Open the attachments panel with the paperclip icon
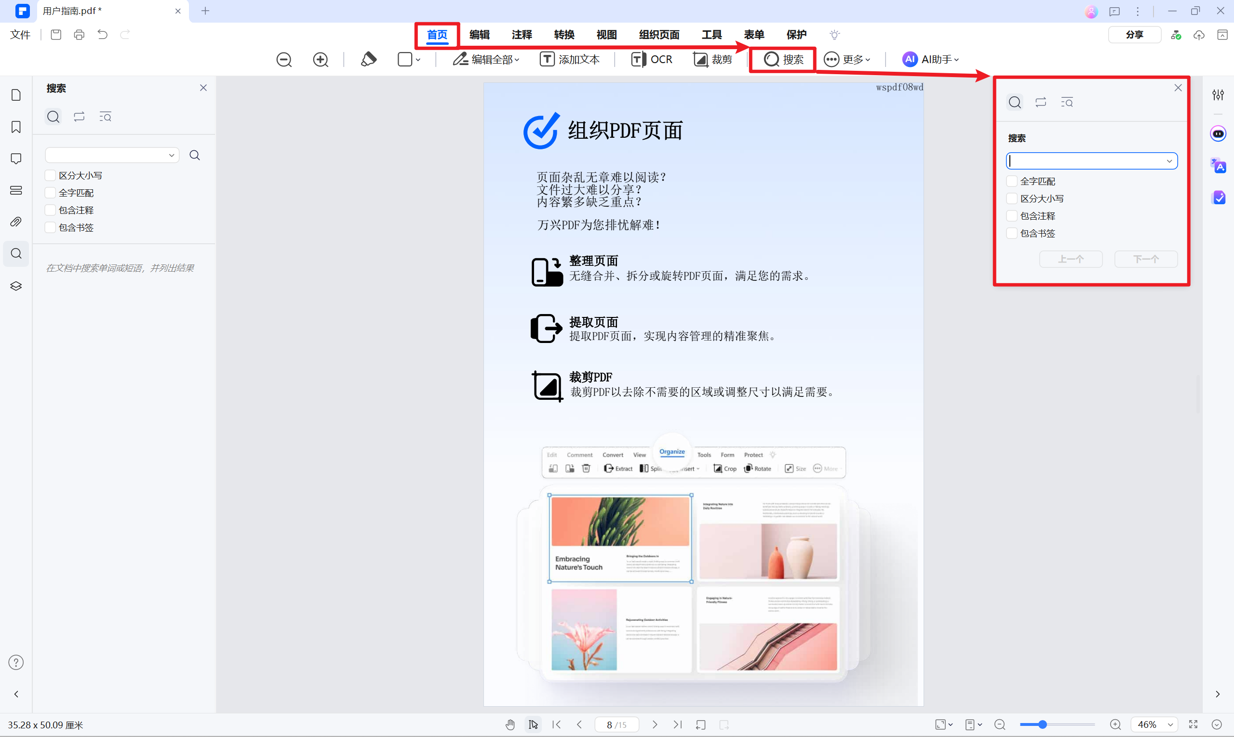The width and height of the screenshot is (1234, 737). click(x=16, y=222)
